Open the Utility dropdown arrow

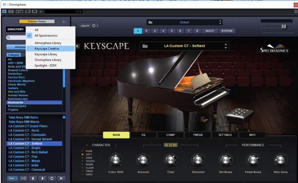point(97,26)
